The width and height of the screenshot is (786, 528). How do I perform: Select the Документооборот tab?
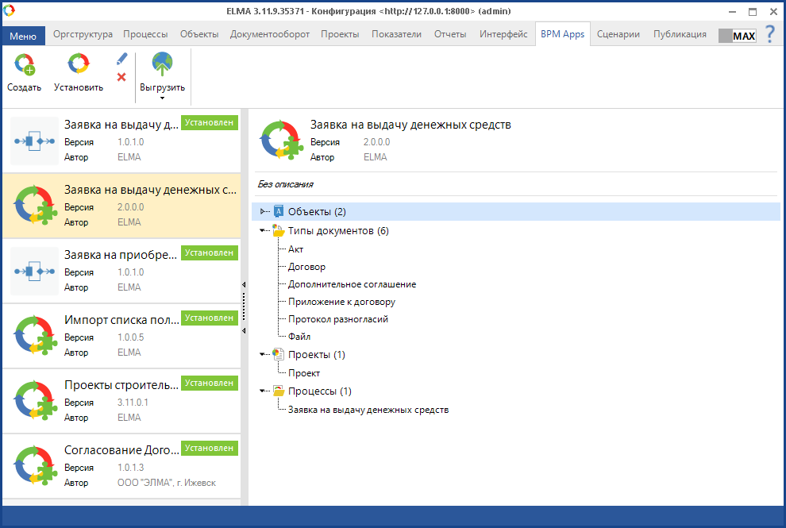point(270,34)
